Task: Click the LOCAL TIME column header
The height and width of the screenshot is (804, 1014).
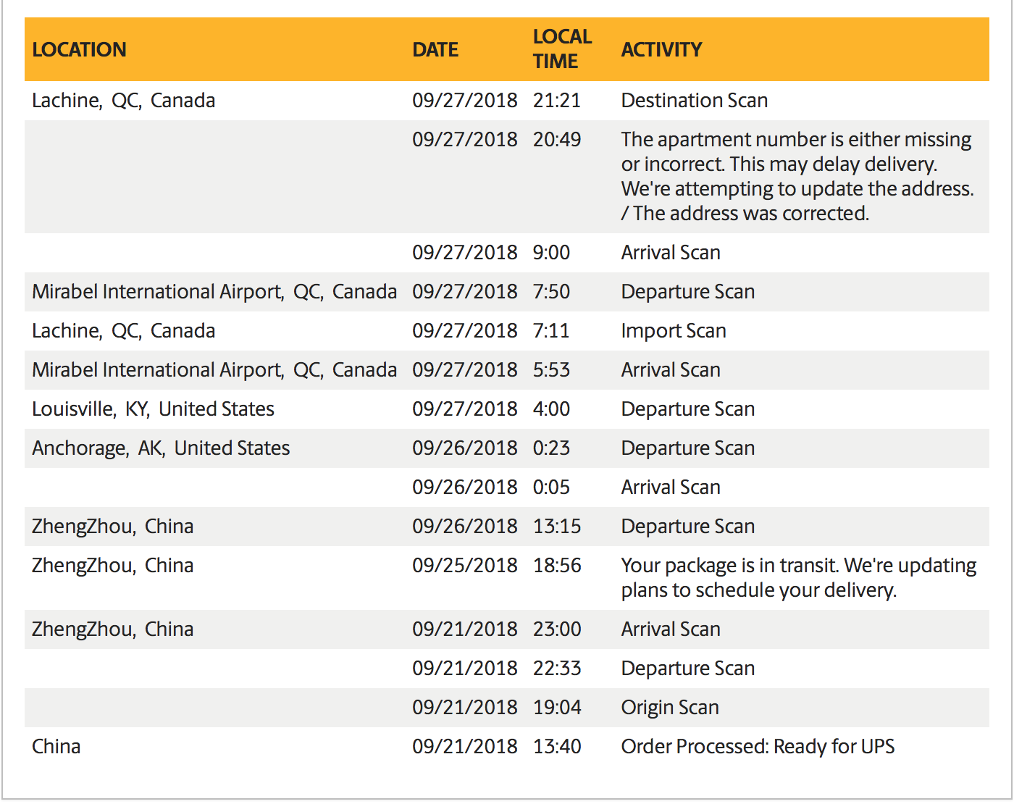Action: pos(562,49)
